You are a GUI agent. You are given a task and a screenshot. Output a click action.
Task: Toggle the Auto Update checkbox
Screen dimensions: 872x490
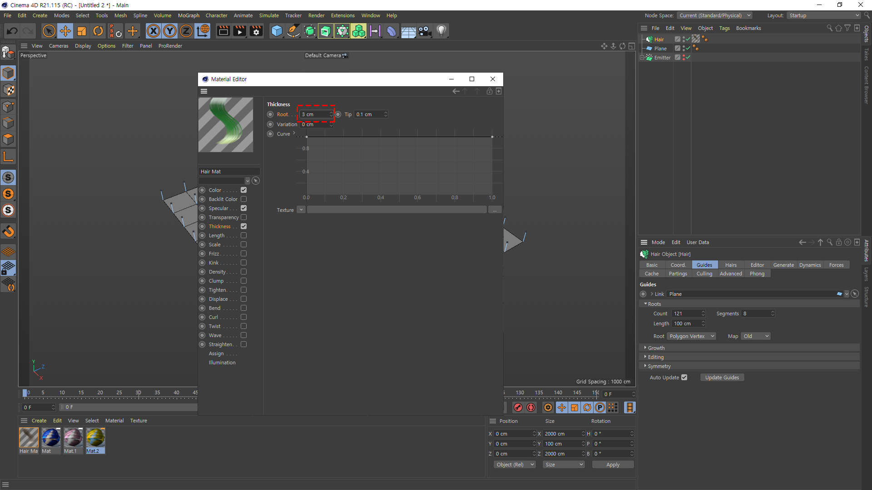point(684,377)
